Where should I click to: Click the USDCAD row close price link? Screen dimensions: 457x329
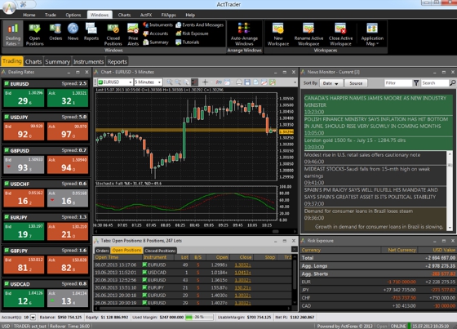pyautogui.click(x=243, y=273)
